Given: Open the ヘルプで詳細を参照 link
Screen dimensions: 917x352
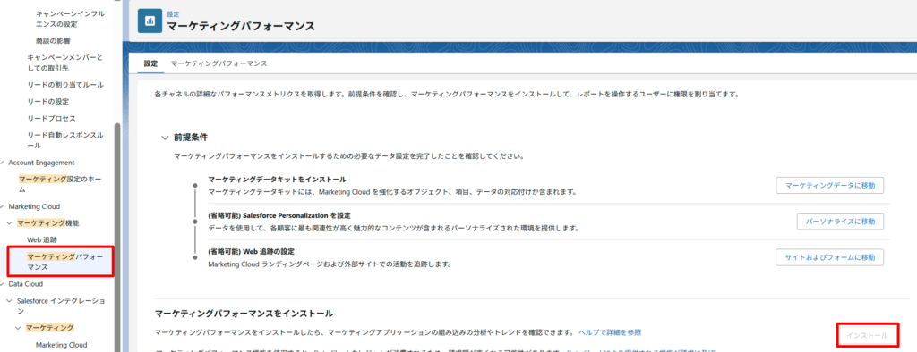Looking at the screenshot, I should (x=609, y=332).
